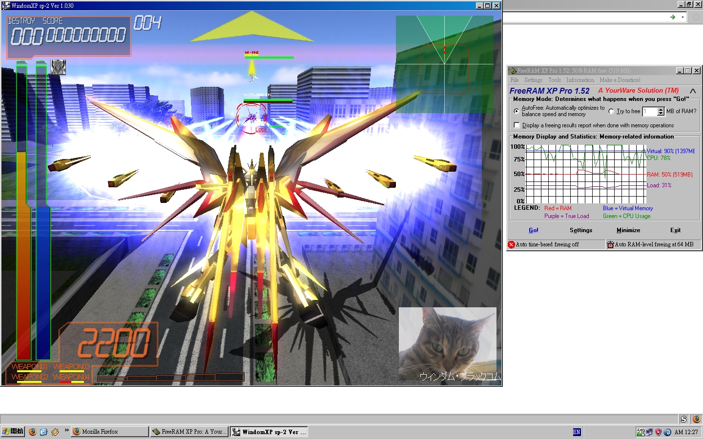Select WindomXP sp-2 taskbar button
Viewport: 703px width, 439px height.
point(269,432)
